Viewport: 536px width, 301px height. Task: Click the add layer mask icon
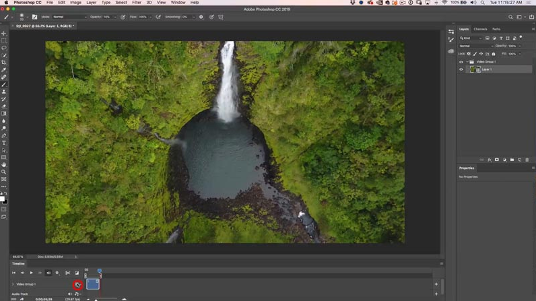[497, 160]
